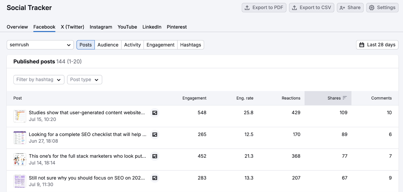This screenshot has height=192, width=403.
Task: Switch to the YouTube tab
Action: coord(127,27)
